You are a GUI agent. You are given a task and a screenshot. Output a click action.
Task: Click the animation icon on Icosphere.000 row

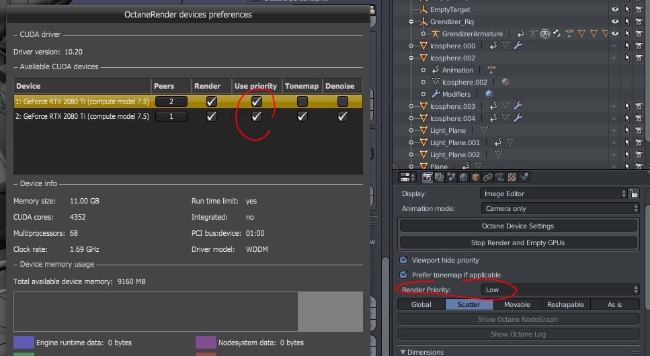pos(493,46)
